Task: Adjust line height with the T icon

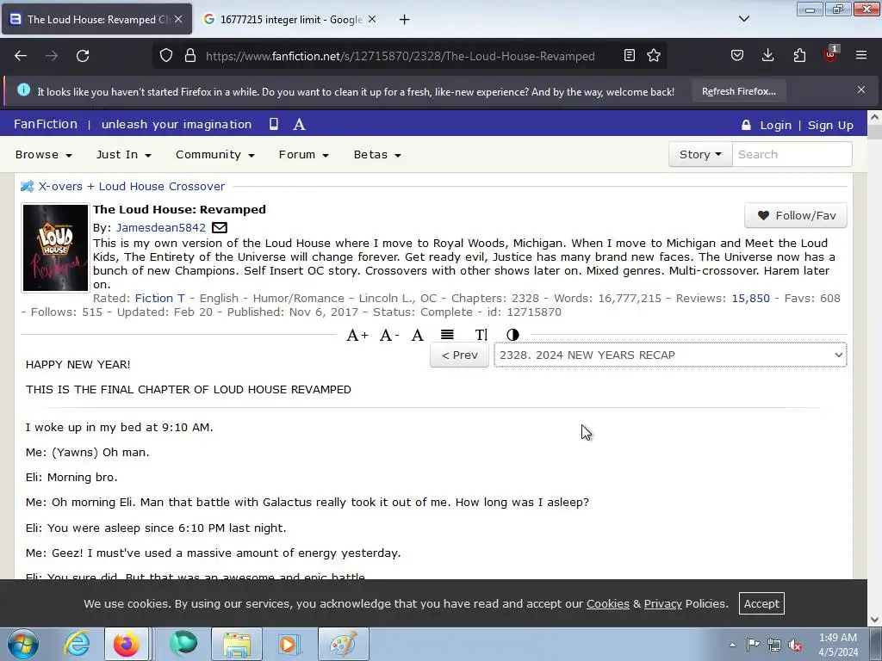Action: 481,335
